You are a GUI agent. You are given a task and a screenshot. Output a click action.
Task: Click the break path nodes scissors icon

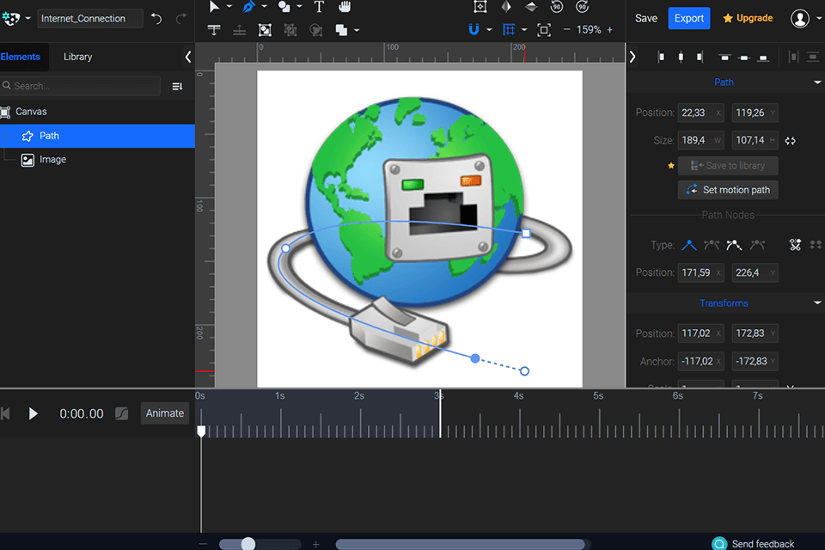795,245
